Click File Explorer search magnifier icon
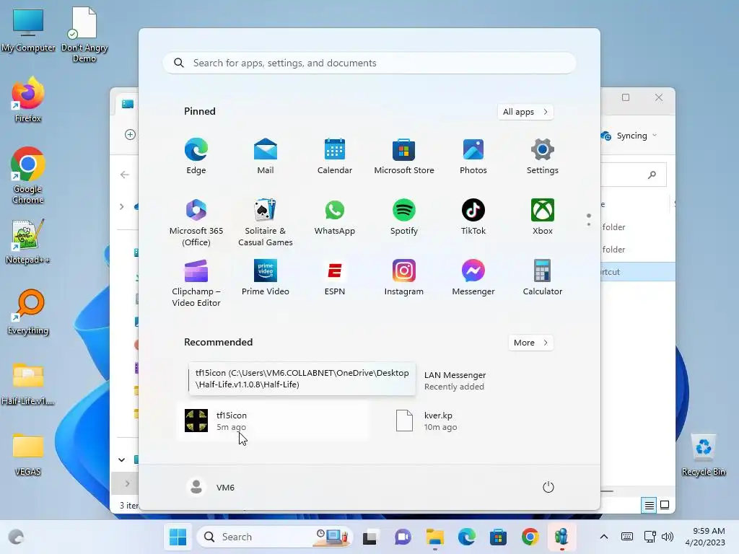The image size is (739, 554). pos(652,175)
